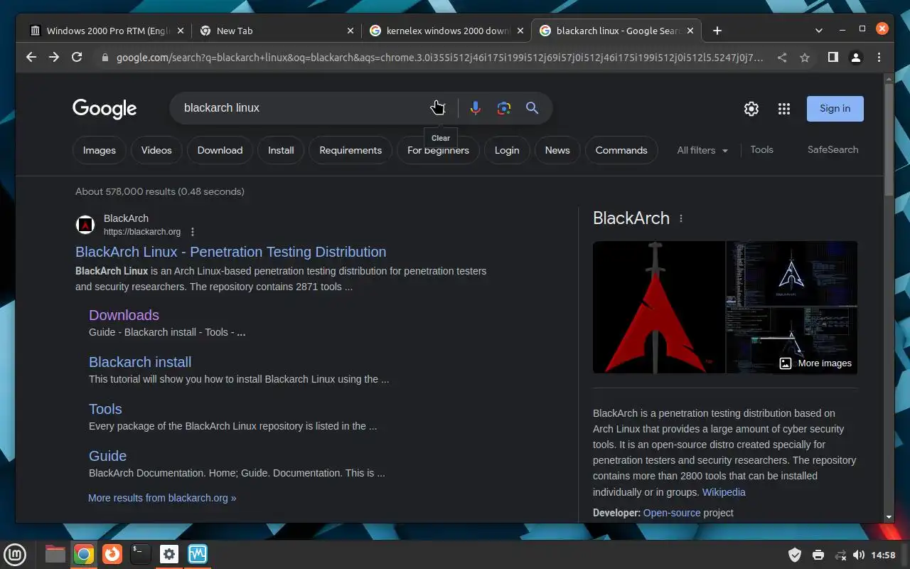Select the Download filter chip

(220, 150)
